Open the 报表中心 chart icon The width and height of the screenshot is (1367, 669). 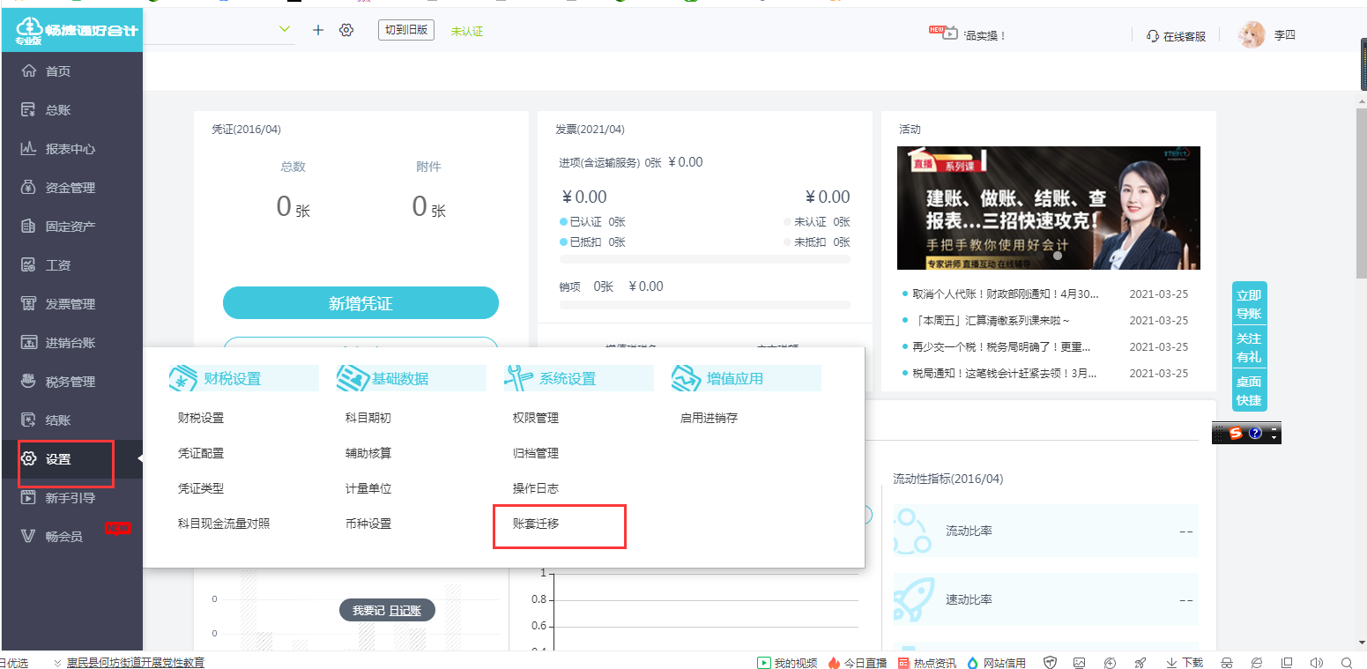tap(28, 149)
